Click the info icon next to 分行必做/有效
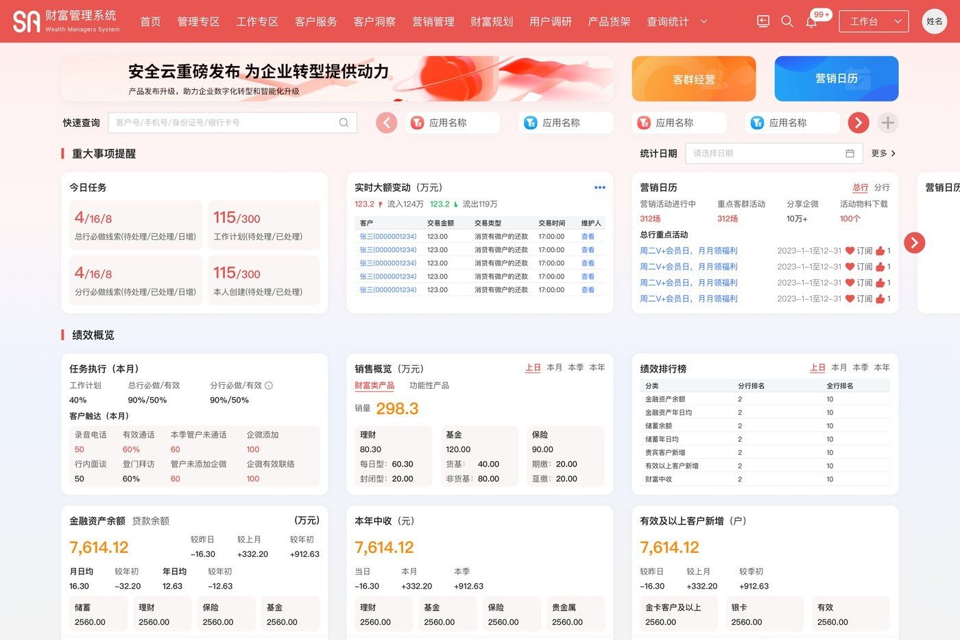This screenshot has width=960, height=640. (x=269, y=386)
